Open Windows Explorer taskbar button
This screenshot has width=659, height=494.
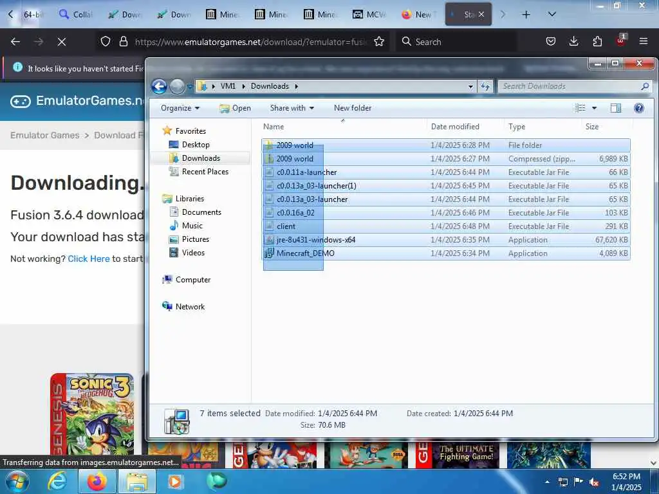pyautogui.click(x=137, y=481)
